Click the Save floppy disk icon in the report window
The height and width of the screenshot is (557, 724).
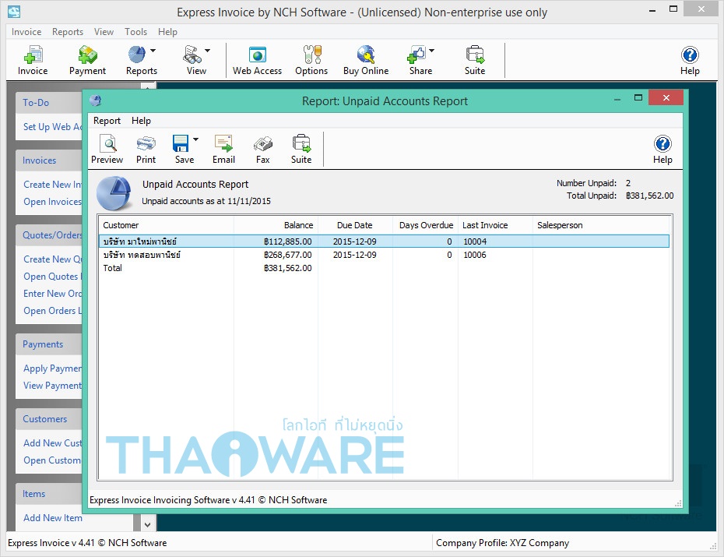[181, 143]
